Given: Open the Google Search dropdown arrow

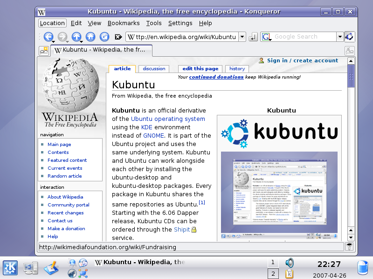Looking at the screenshot, I should coord(340,36).
